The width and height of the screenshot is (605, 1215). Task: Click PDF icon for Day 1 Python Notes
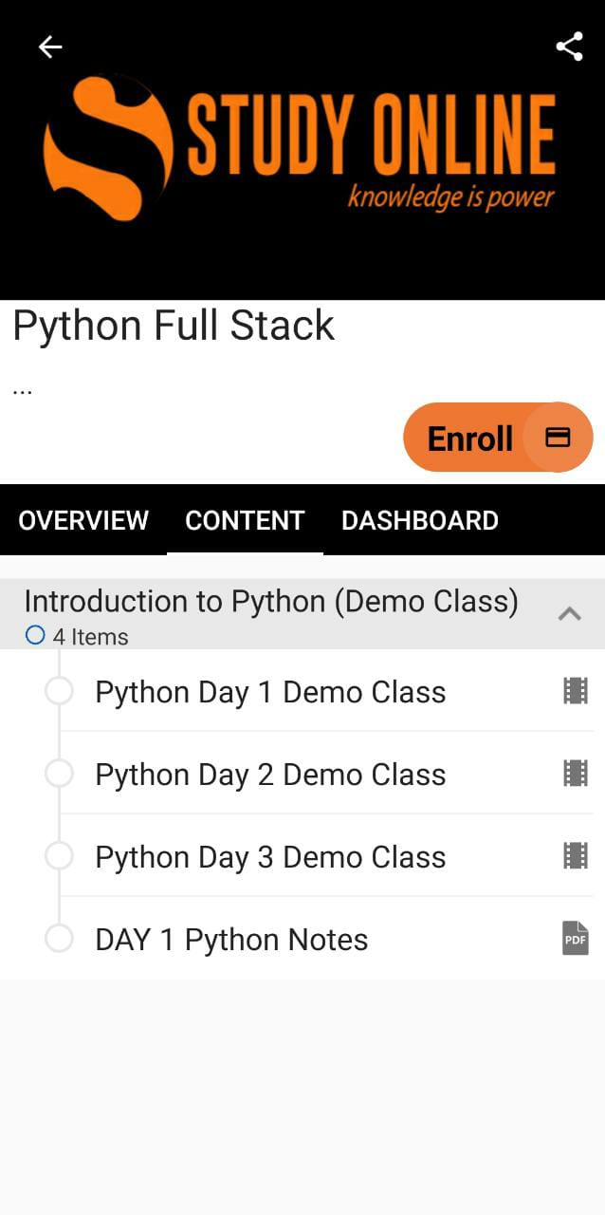pyautogui.click(x=576, y=939)
